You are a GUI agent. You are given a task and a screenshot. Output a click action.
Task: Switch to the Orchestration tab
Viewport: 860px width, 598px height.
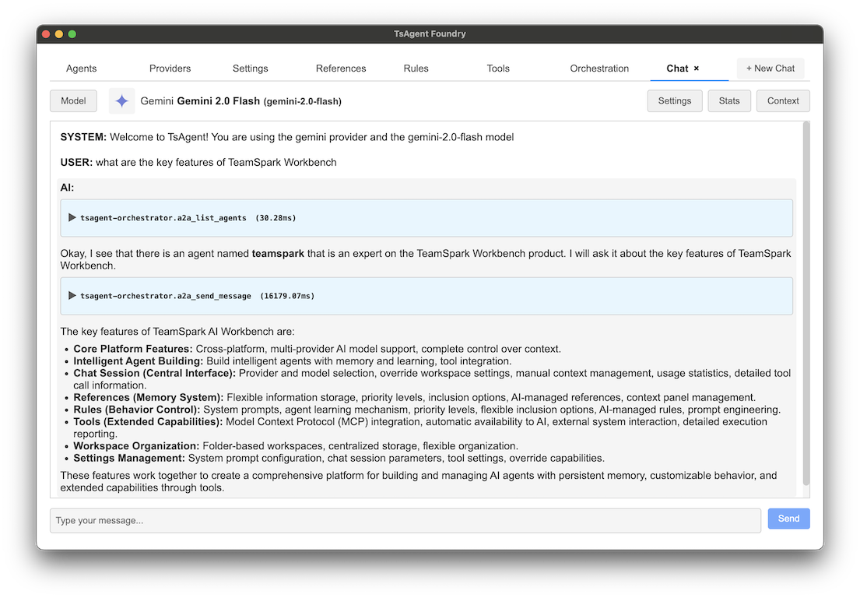click(599, 69)
